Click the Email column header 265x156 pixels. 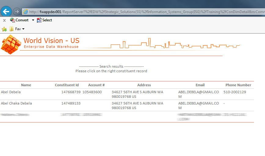pyautogui.click(x=200, y=85)
